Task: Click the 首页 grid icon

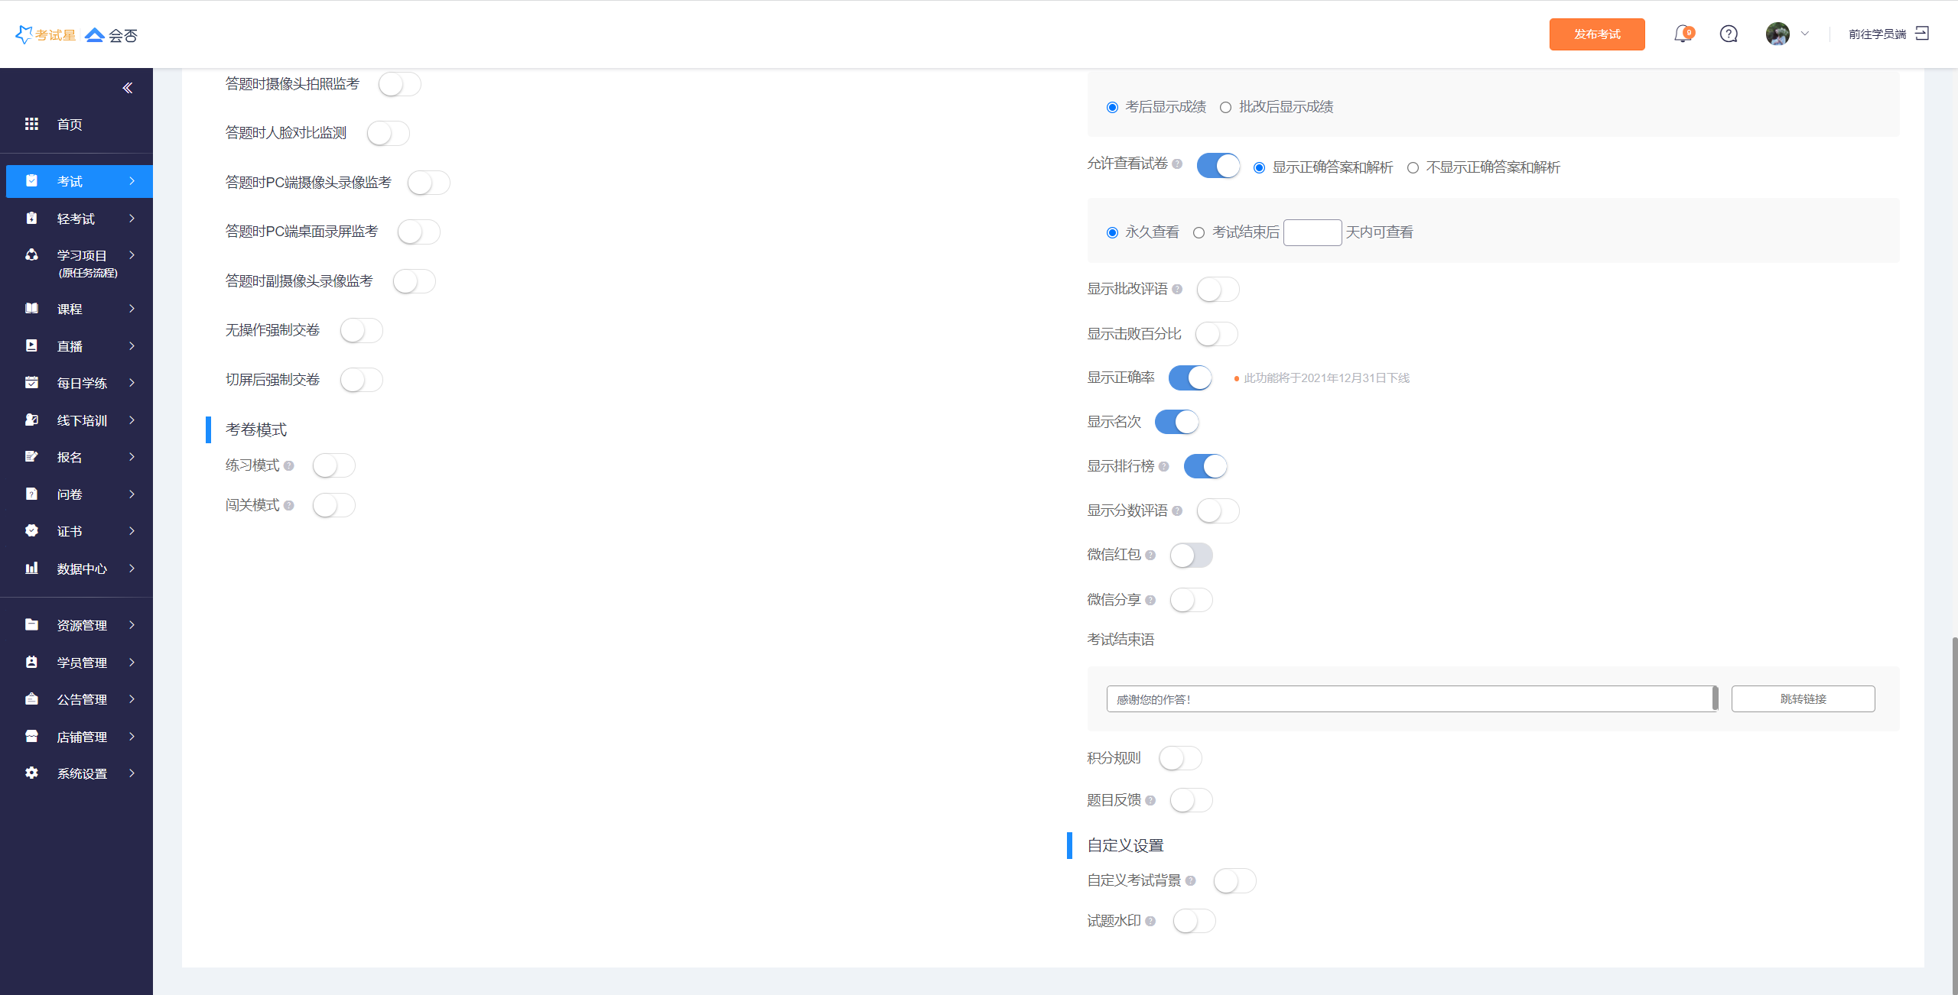Action: (31, 124)
